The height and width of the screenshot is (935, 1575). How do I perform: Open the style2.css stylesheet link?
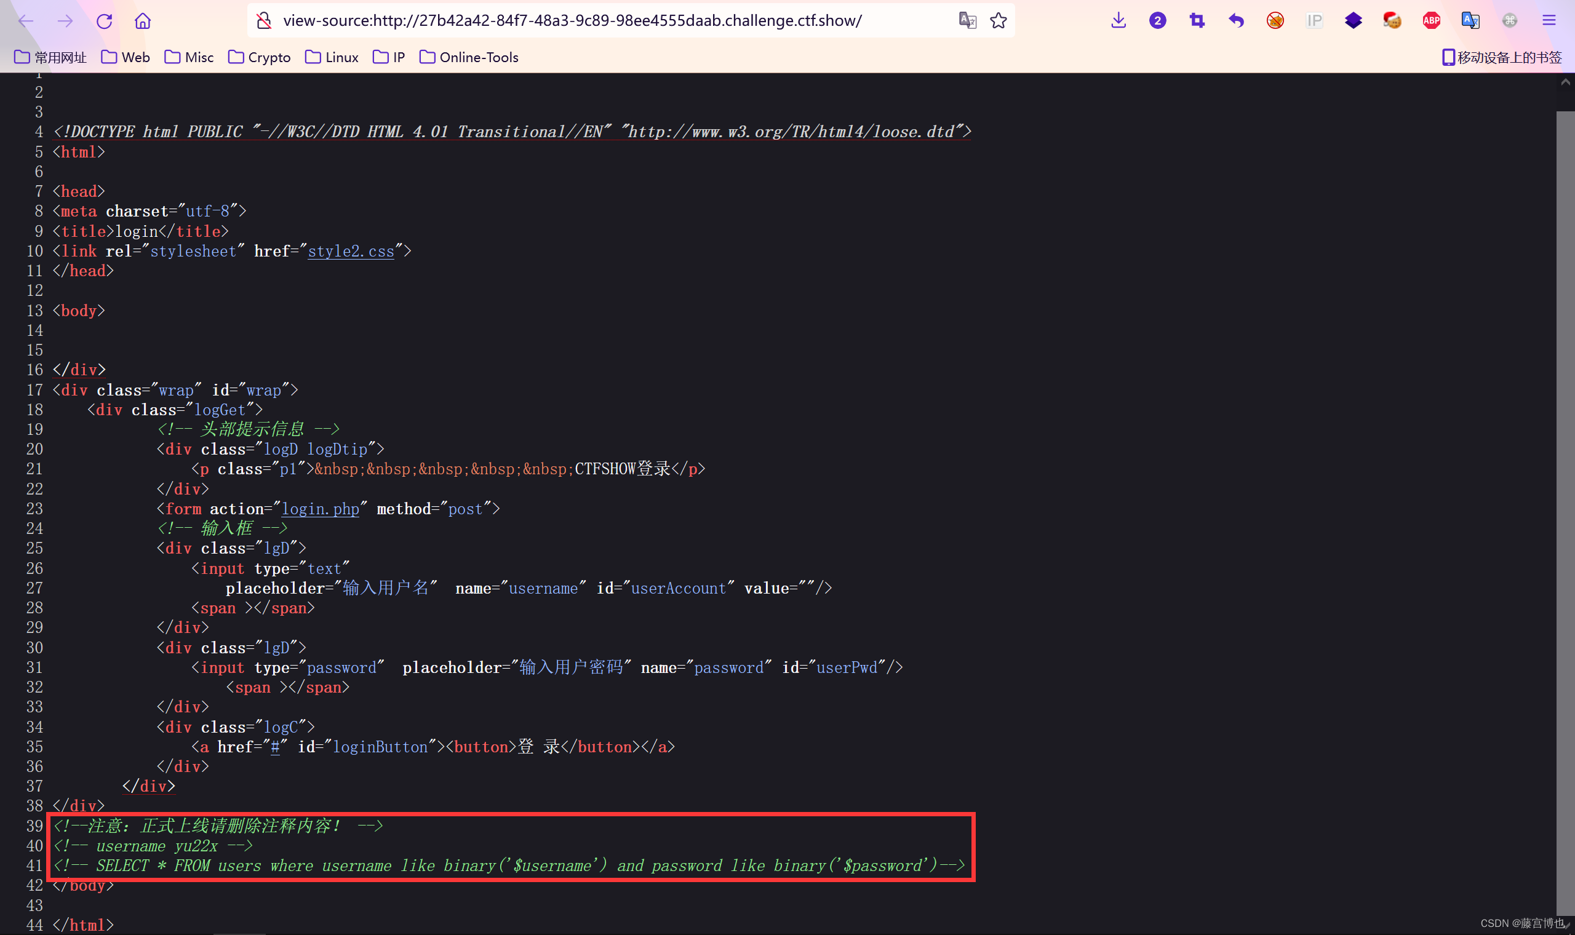(x=350, y=252)
